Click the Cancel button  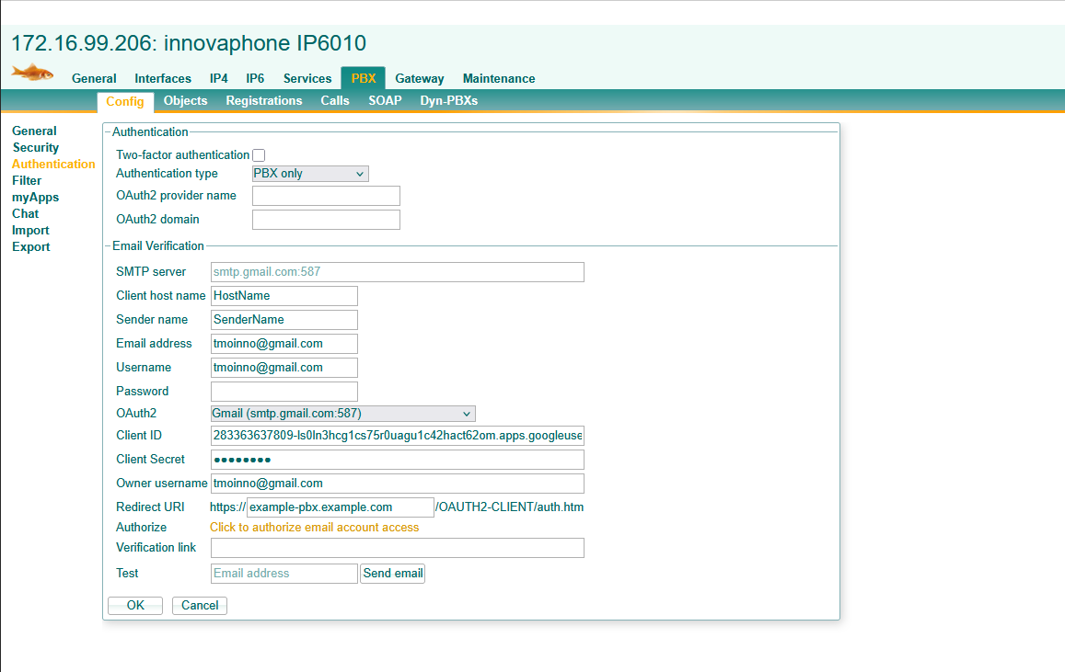pos(200,606)
